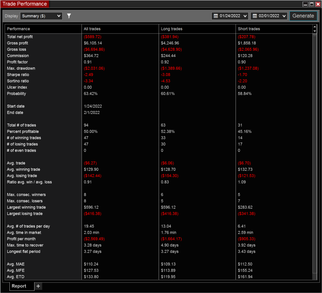Image resolution: width=322 pixels, height=293 pixels.
Task: Maximize the Trade Performance window
Action: pyautogui.click(x=312, y=4)
